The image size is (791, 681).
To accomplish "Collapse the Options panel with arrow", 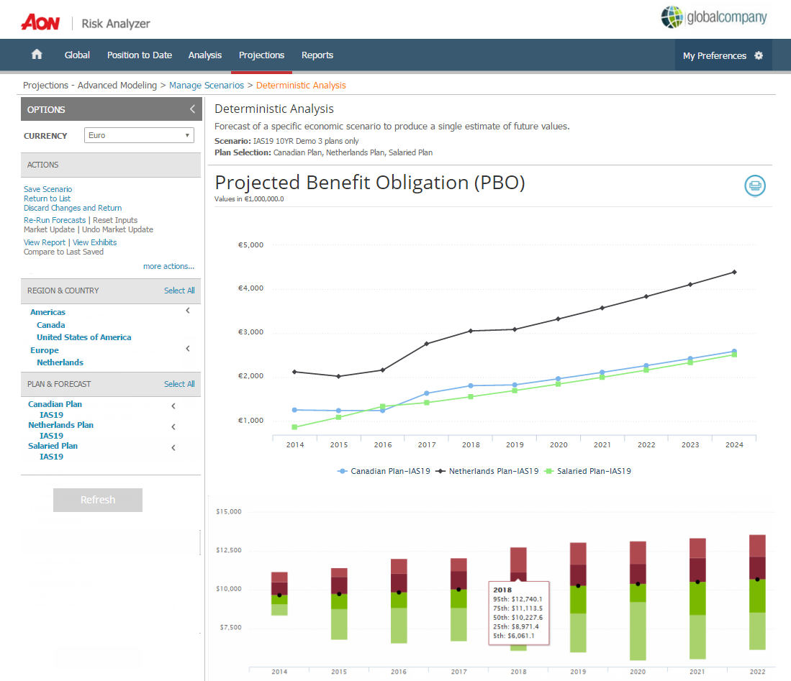I will pyautogui.click(x=192, y=109).
